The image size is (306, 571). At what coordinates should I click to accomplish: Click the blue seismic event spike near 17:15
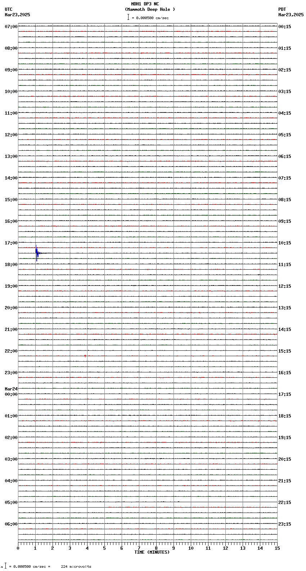pos(37,253)
